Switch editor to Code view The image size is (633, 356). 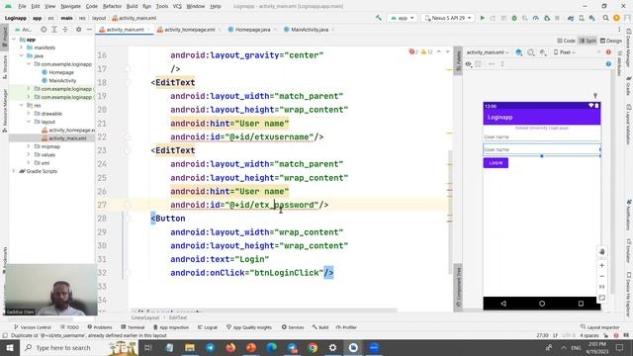click(566, 41)
